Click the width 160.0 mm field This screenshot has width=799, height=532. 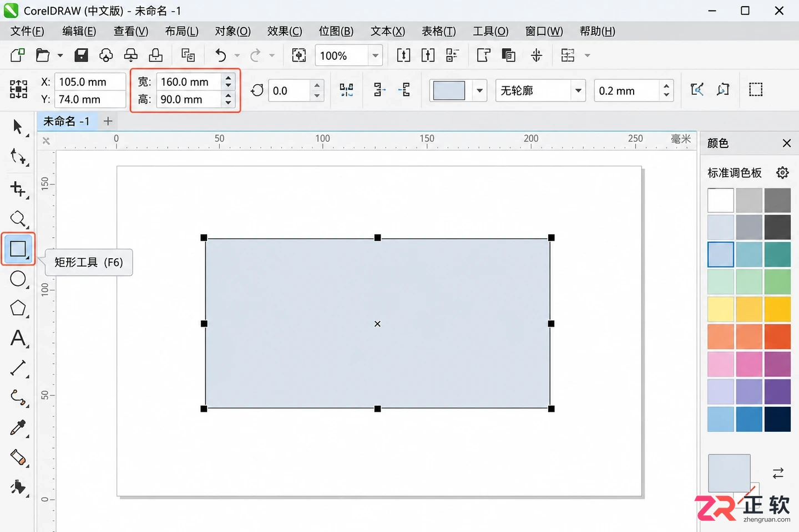190,81
